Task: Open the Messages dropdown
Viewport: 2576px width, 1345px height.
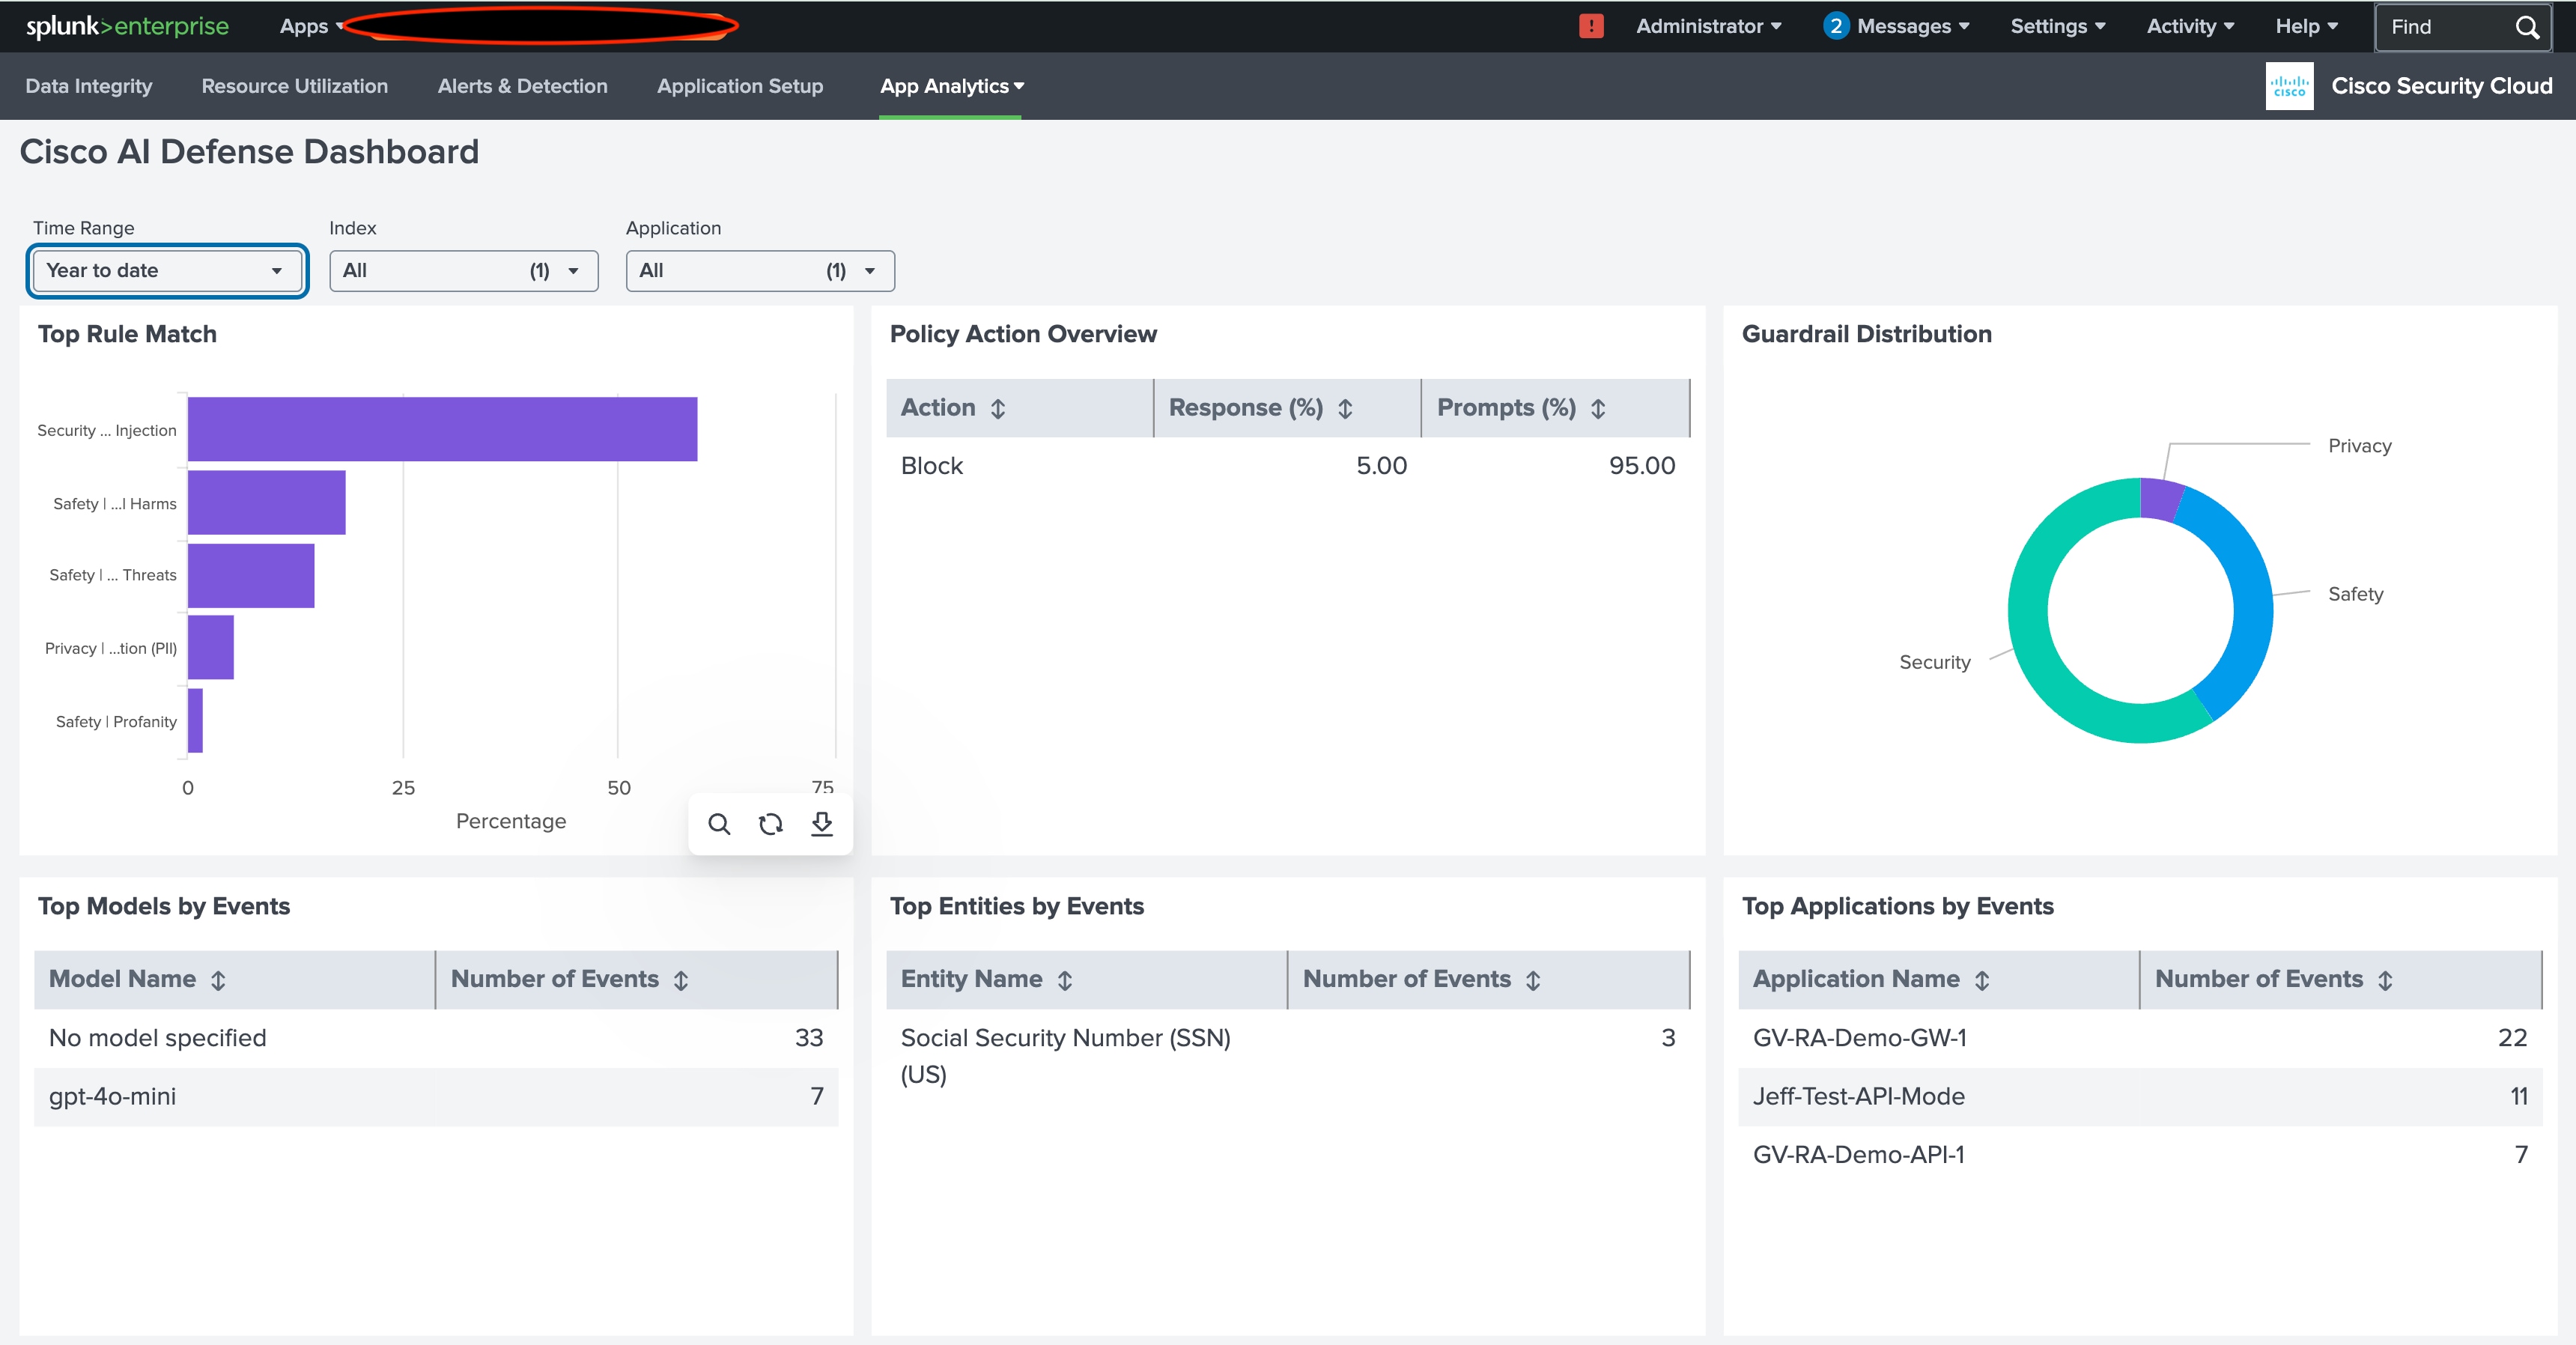Action: tap(1912, 27)
